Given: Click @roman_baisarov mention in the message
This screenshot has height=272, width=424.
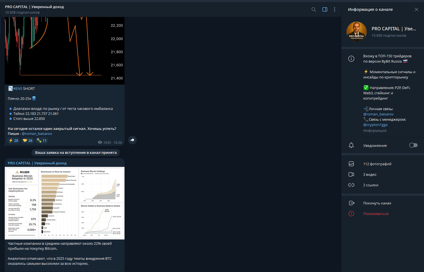Looking at the screenshot, I should tap(37, 133).
